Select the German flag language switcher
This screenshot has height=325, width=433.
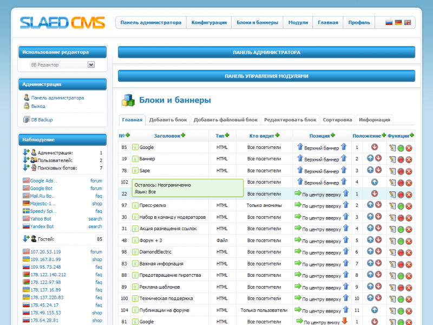click(398, 22)
